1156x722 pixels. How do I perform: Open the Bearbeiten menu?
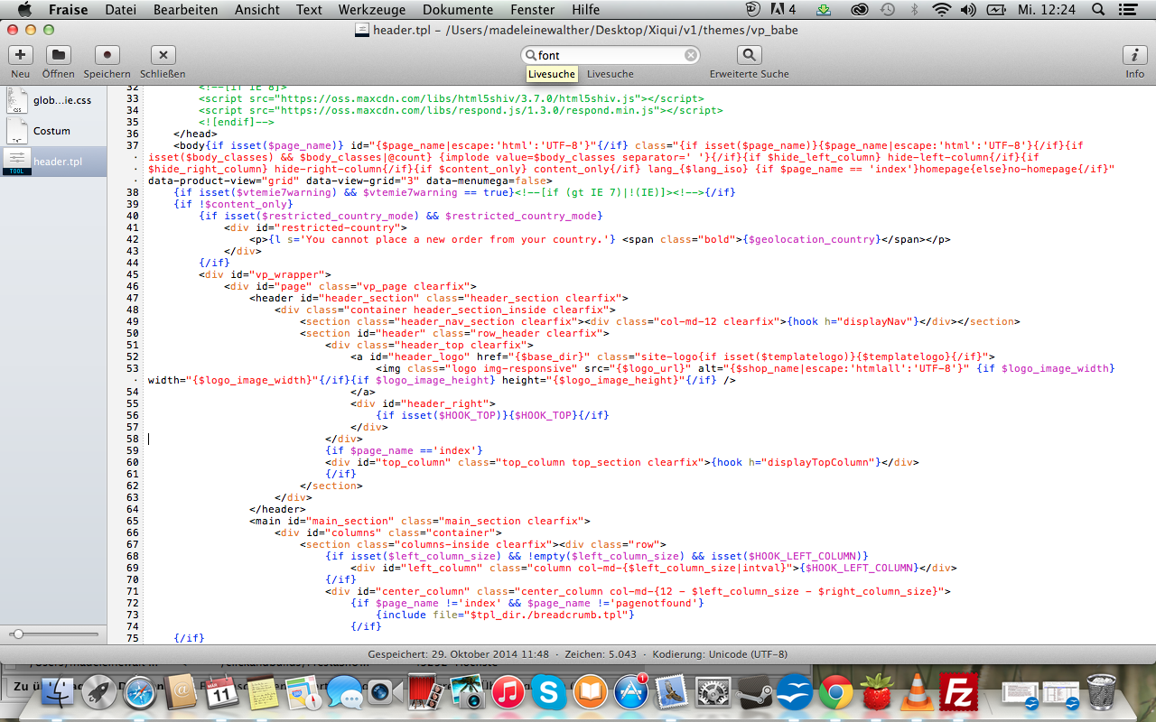click(185, 10)
